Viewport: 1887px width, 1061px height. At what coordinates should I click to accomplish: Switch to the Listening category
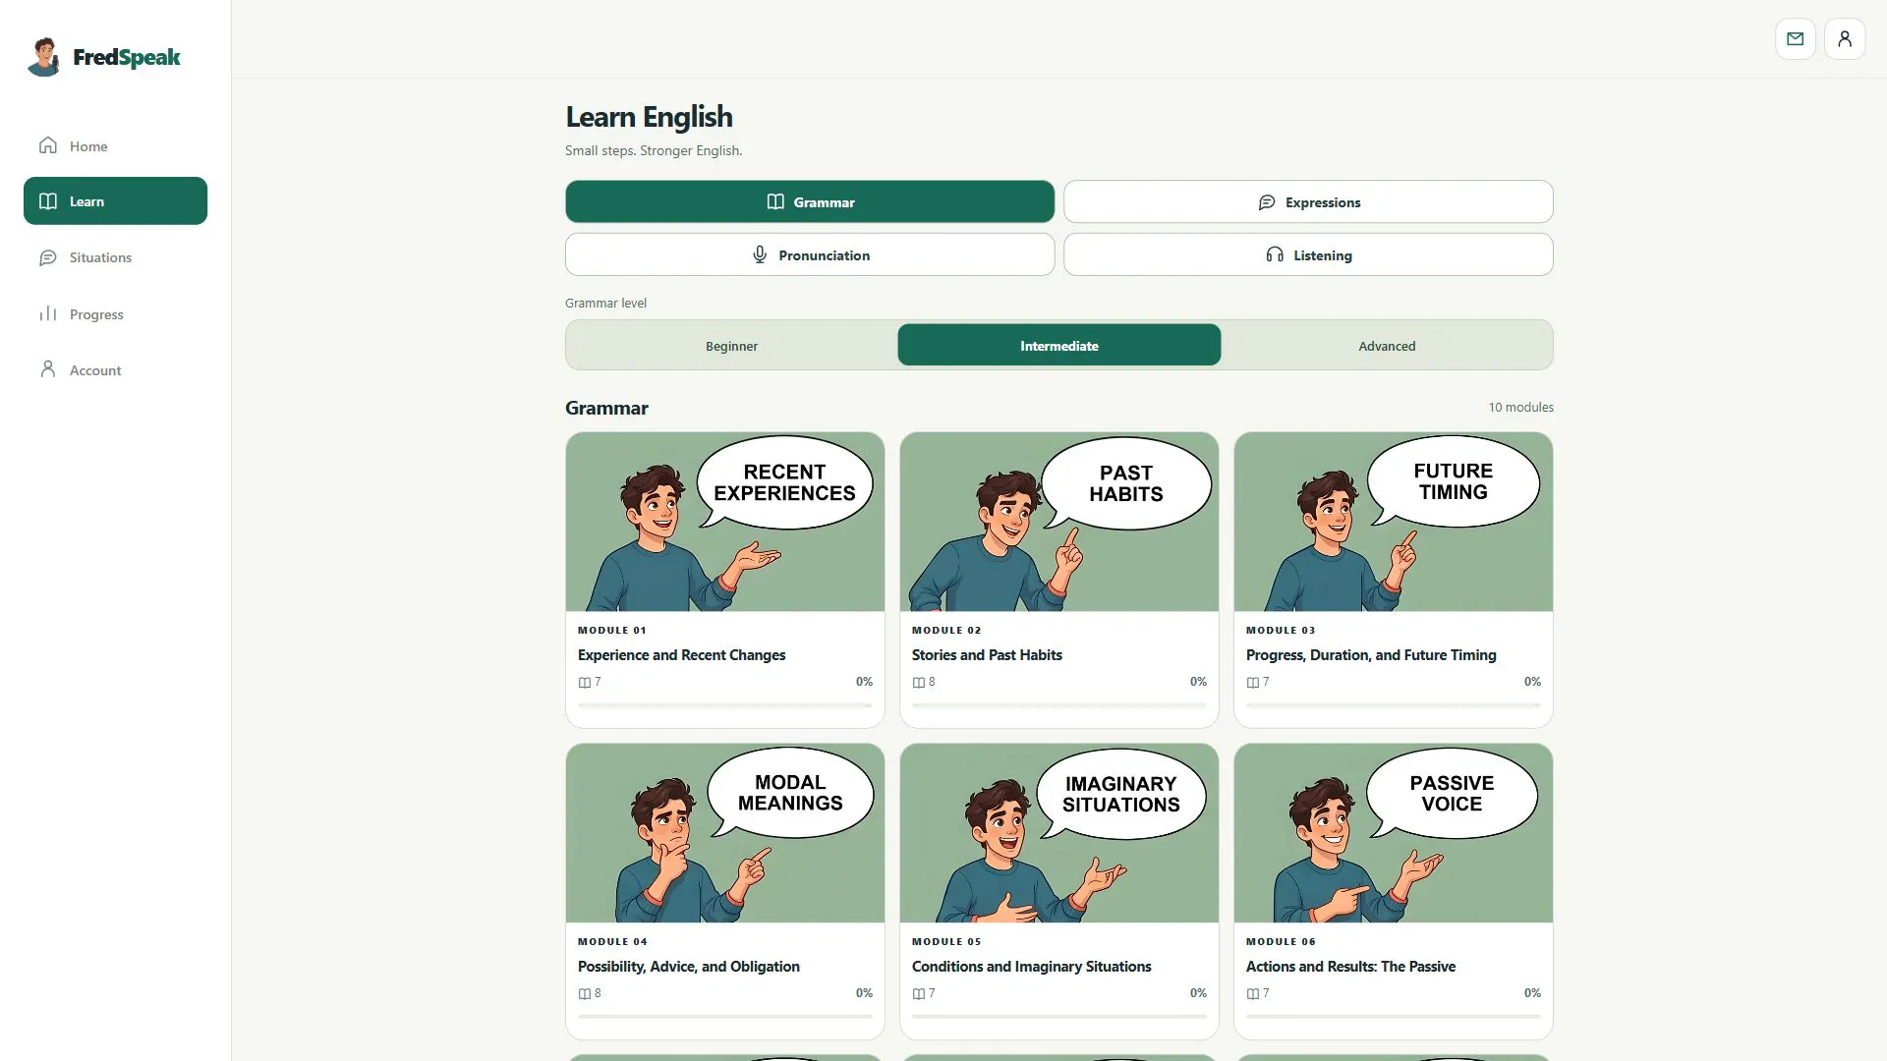click(1308, 254)
